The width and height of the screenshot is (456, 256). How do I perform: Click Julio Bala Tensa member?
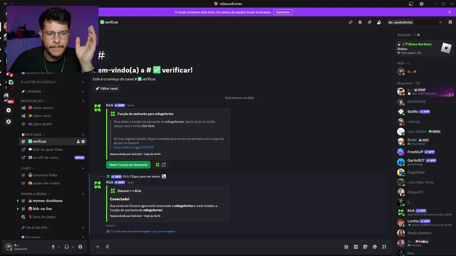pyautogui.click(x=425, y=182)
